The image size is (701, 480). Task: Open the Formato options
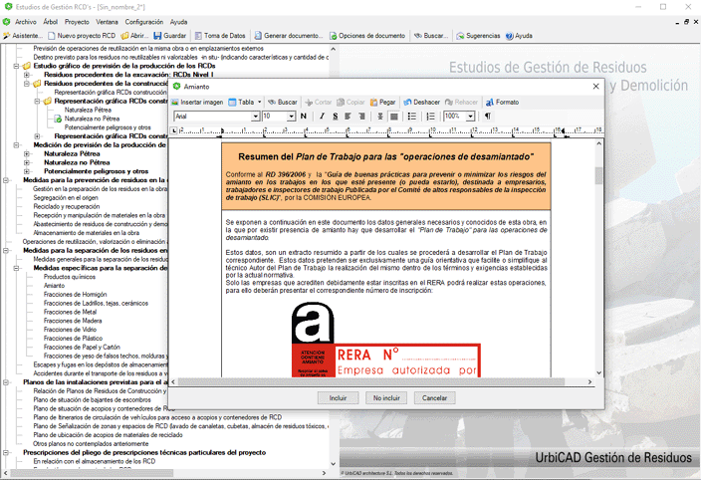coord(503,103)
